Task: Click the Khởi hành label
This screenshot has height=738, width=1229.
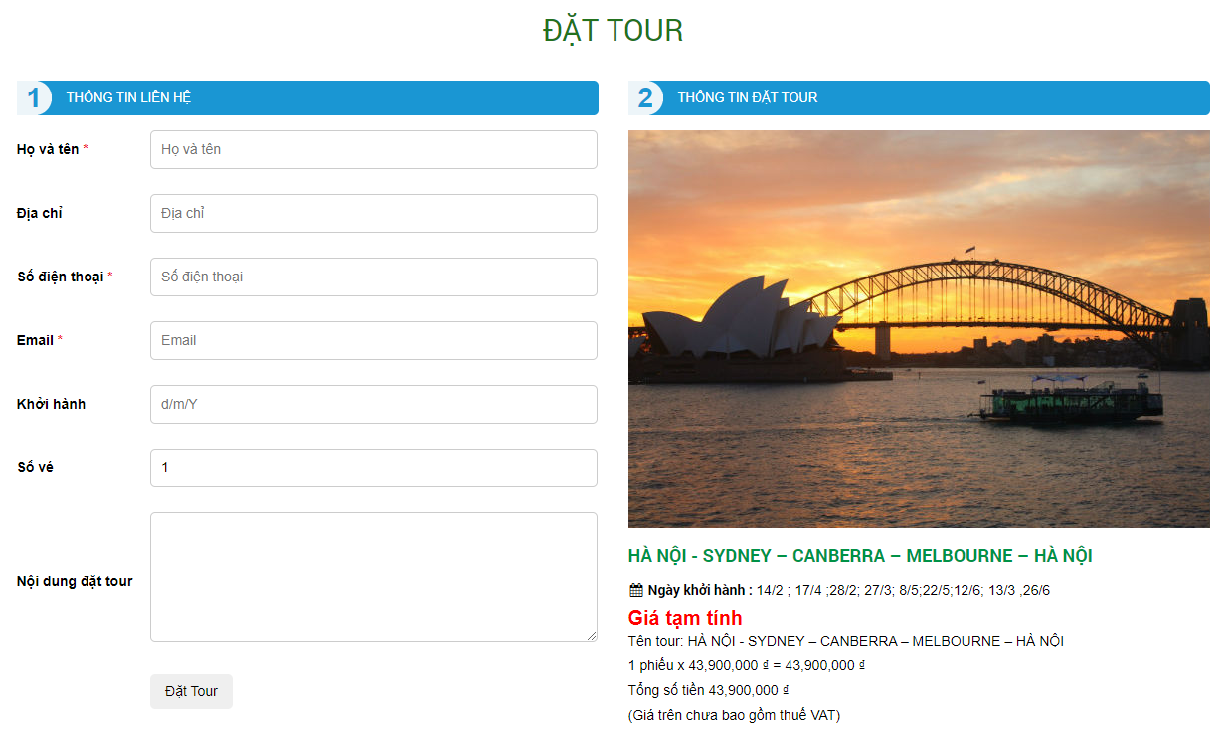Action: pos(51,404)
